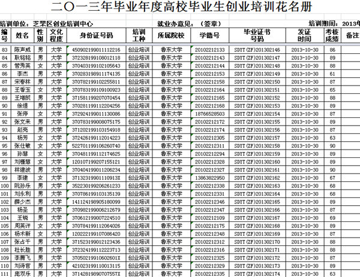360x277 pixels.
Task: Select certificate SDYT(ZF)201302171
Action: [257, 249]
